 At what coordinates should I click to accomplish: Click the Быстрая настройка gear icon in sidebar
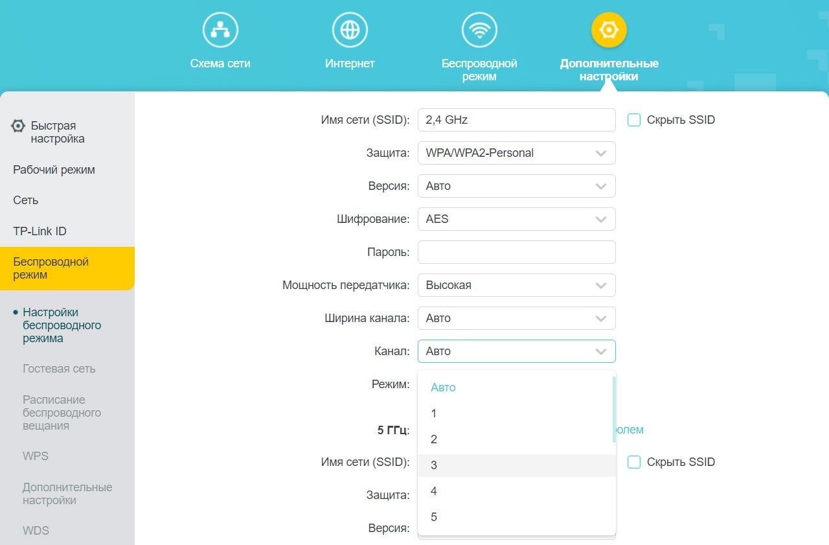(x=19, y=126)
